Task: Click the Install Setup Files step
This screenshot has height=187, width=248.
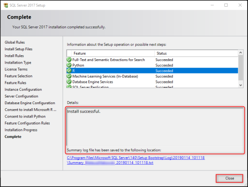Action: tap(18, 49)
